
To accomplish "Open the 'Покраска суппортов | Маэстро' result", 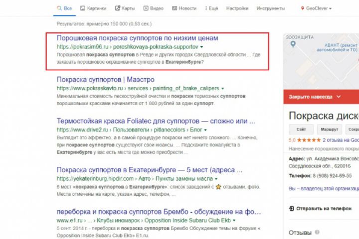I will click(106, 80).
